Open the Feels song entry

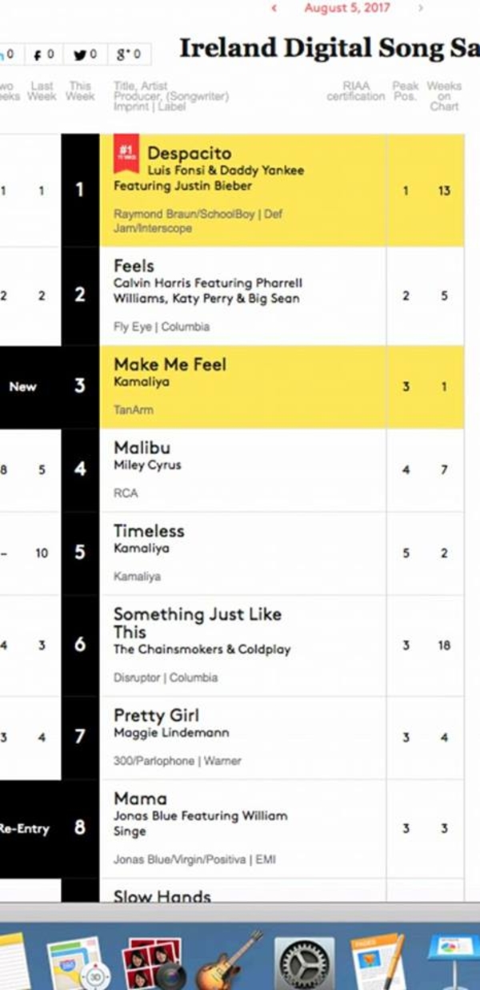coord(134,266)
